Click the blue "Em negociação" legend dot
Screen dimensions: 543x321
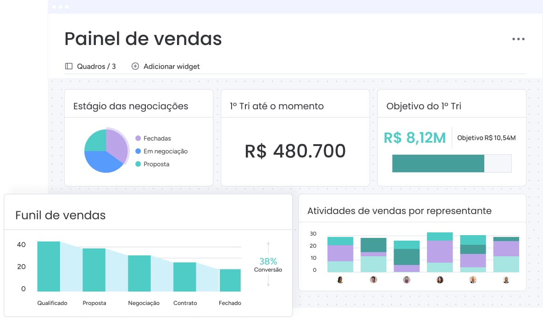[137, 151]
